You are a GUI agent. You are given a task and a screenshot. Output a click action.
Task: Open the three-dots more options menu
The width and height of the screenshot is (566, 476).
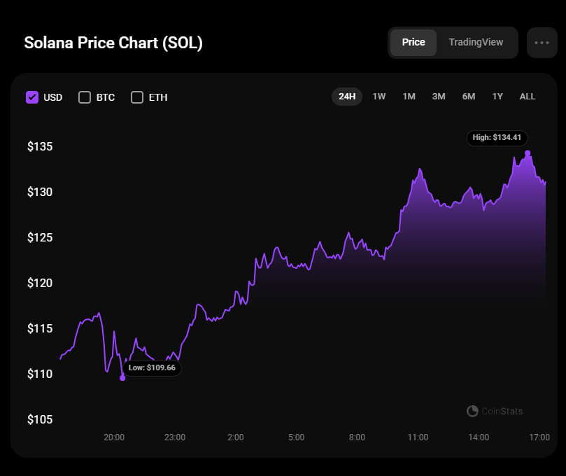(x=542, y=43)
